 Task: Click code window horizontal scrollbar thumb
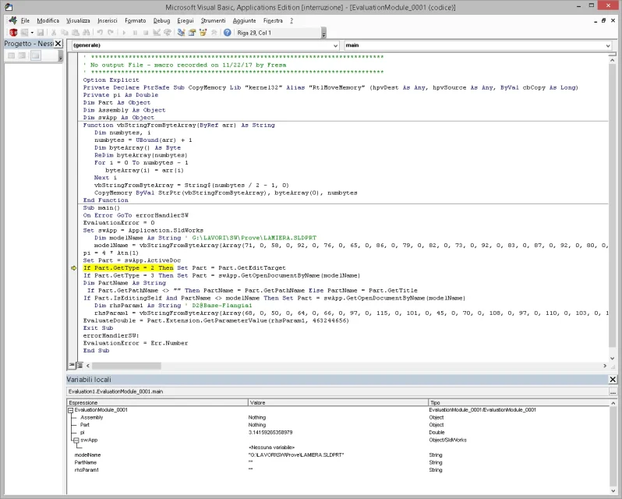(x=126, y=366)
